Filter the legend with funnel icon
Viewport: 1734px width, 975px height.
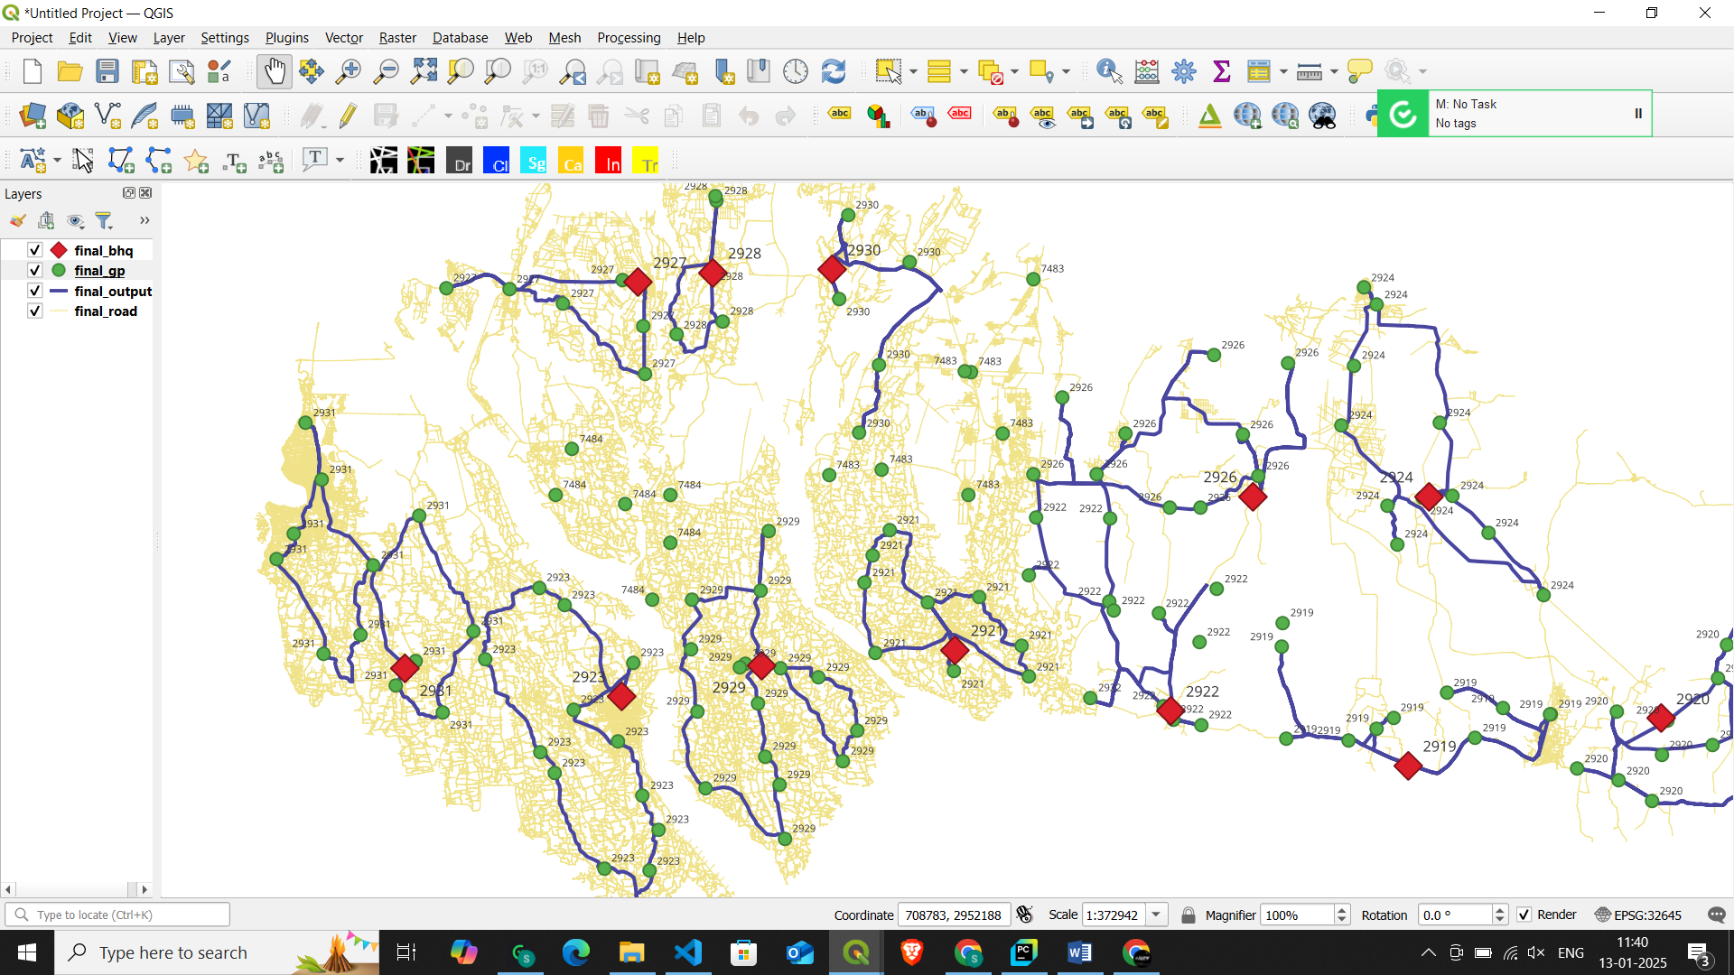tap(104, 220)
